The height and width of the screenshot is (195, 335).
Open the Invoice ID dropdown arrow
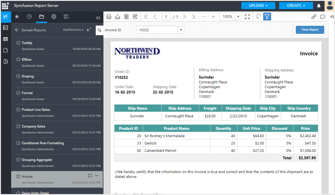click(x=181, y=30)
